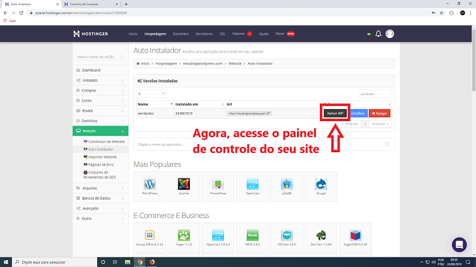Collapse the Website sidebar section
The height and width of the screenshot is (267, 476).
tap(100, 131)
